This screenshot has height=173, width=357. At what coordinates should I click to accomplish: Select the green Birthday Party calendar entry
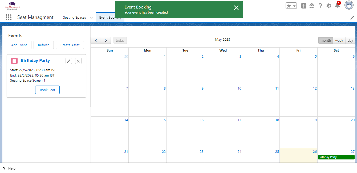click(336, 157)
